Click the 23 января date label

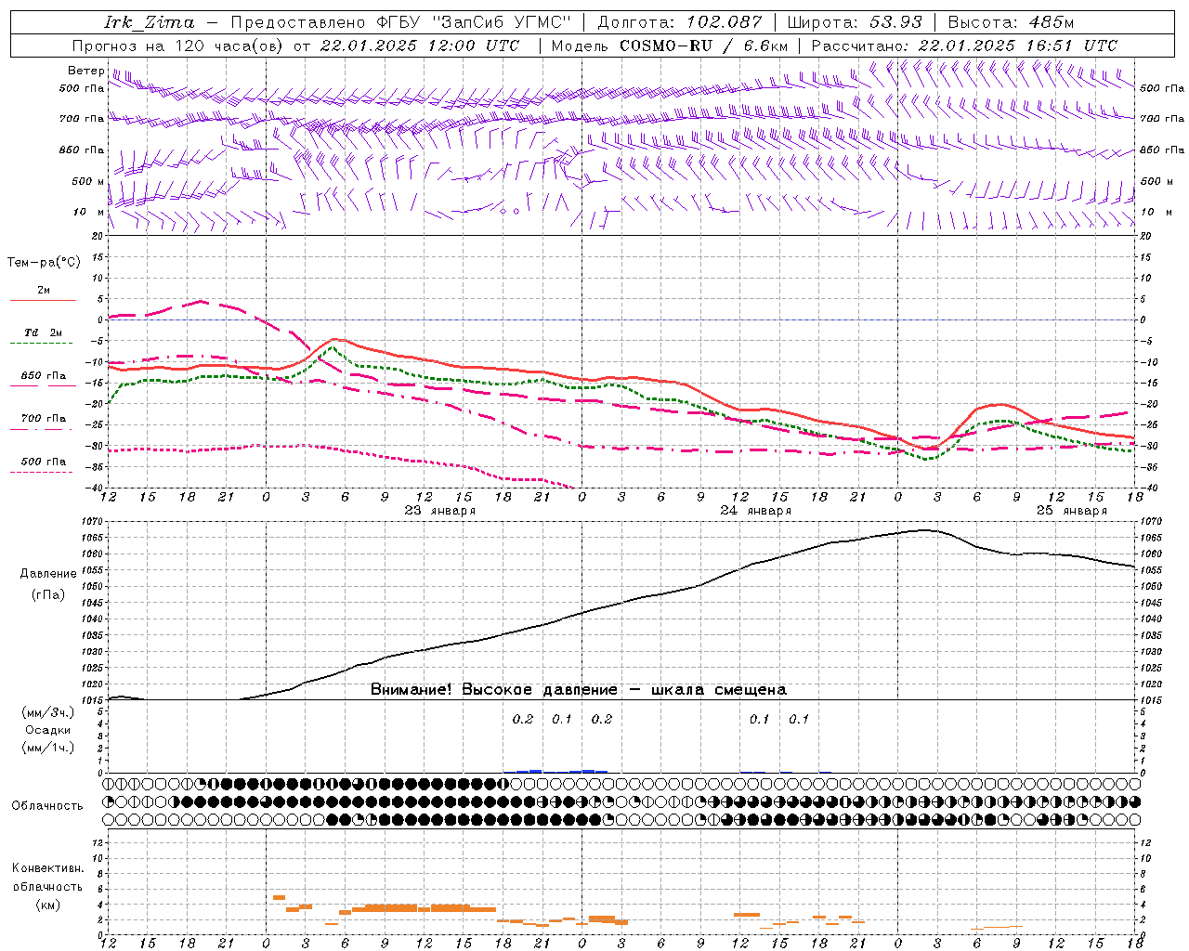tap(440, 511)
